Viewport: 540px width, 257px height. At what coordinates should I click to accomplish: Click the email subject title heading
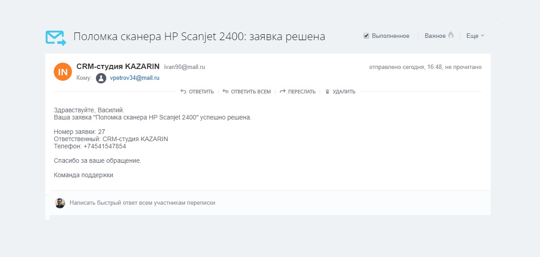tap(199, 37)
